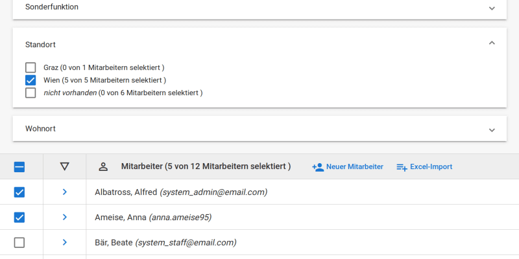Expand row details for Bär, Beate
Image resolution: width=519 pixels, height=259 pixels.
coord(64,242)
